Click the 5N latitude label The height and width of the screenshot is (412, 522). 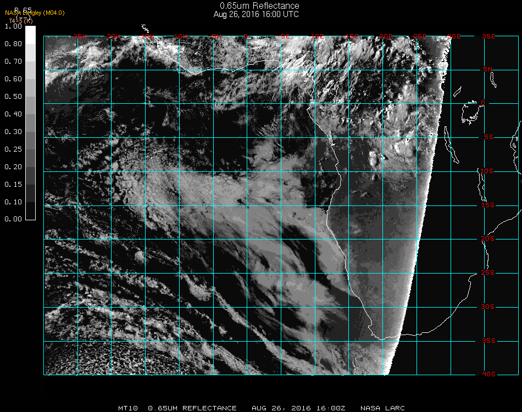pos(488,69)
